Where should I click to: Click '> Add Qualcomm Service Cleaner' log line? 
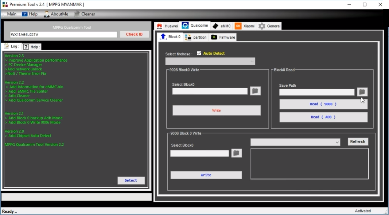pos(34,100)
